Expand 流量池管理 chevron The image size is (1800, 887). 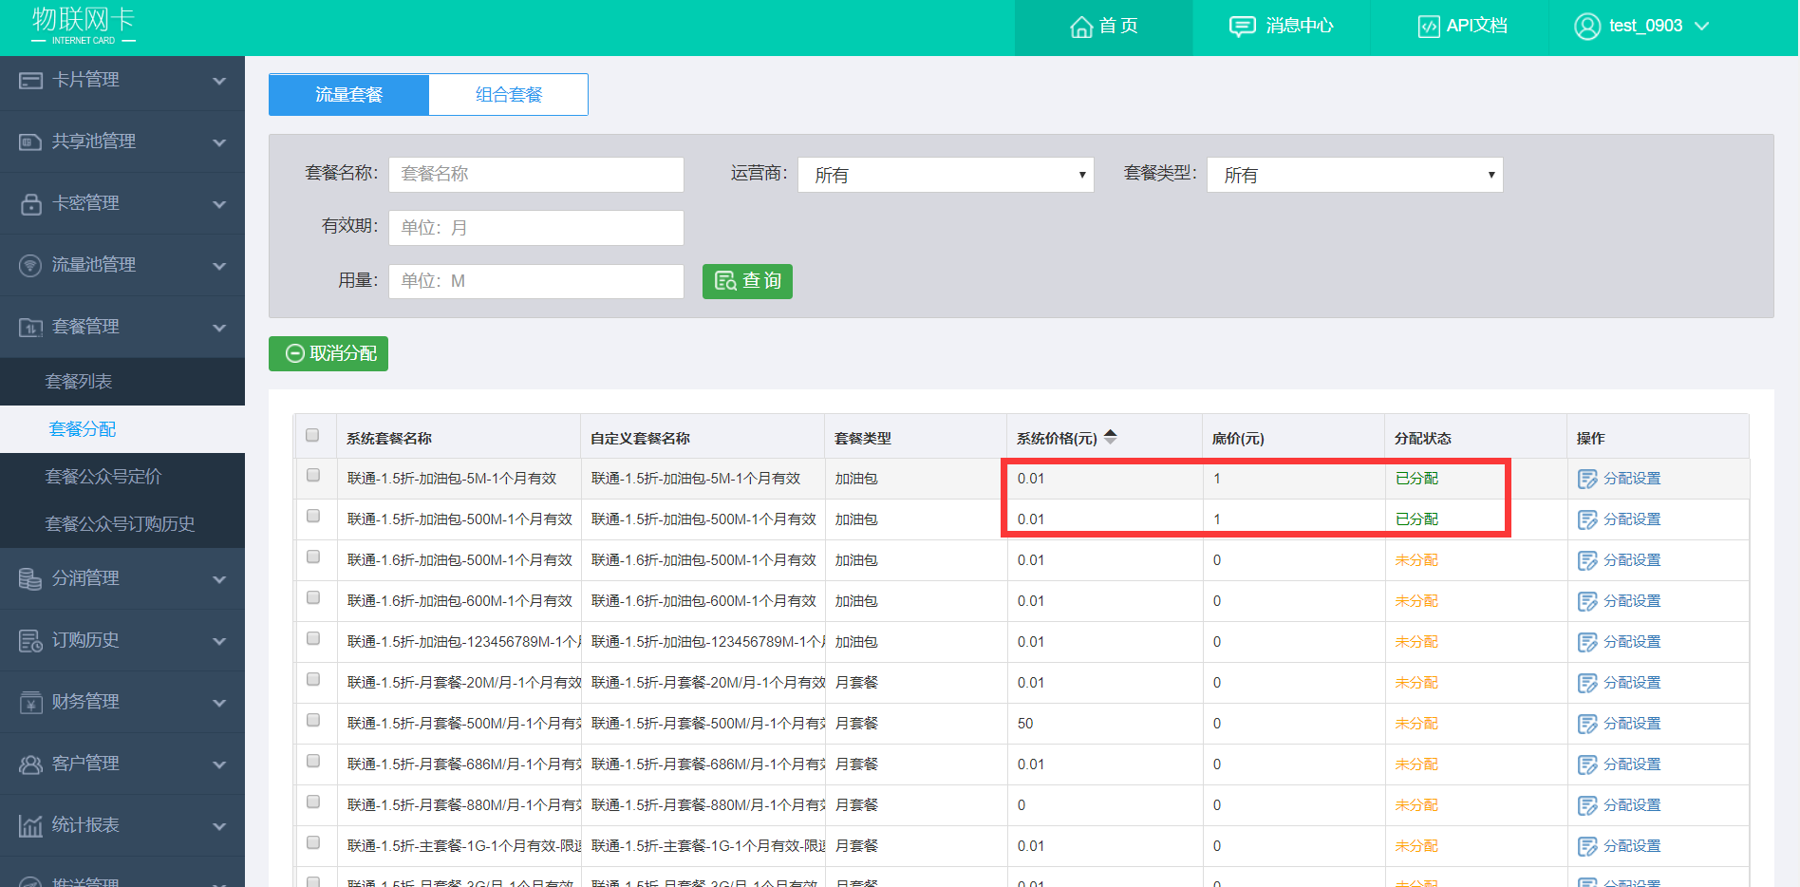point(219,266)
